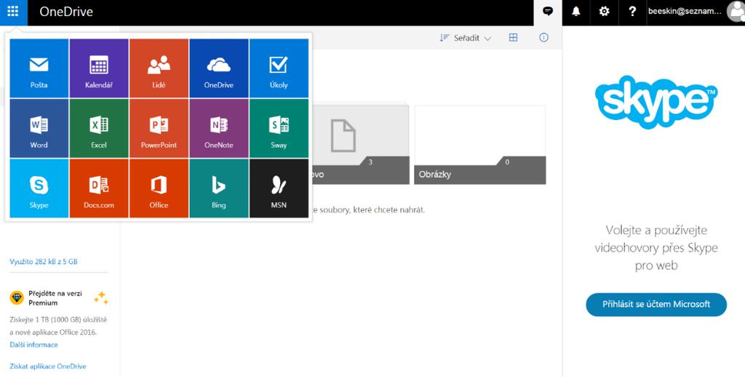The height and width of the screenshot is (377, 745).
Task: Open the help question mark
Action: pyautogui.click(x=632, y=12)
